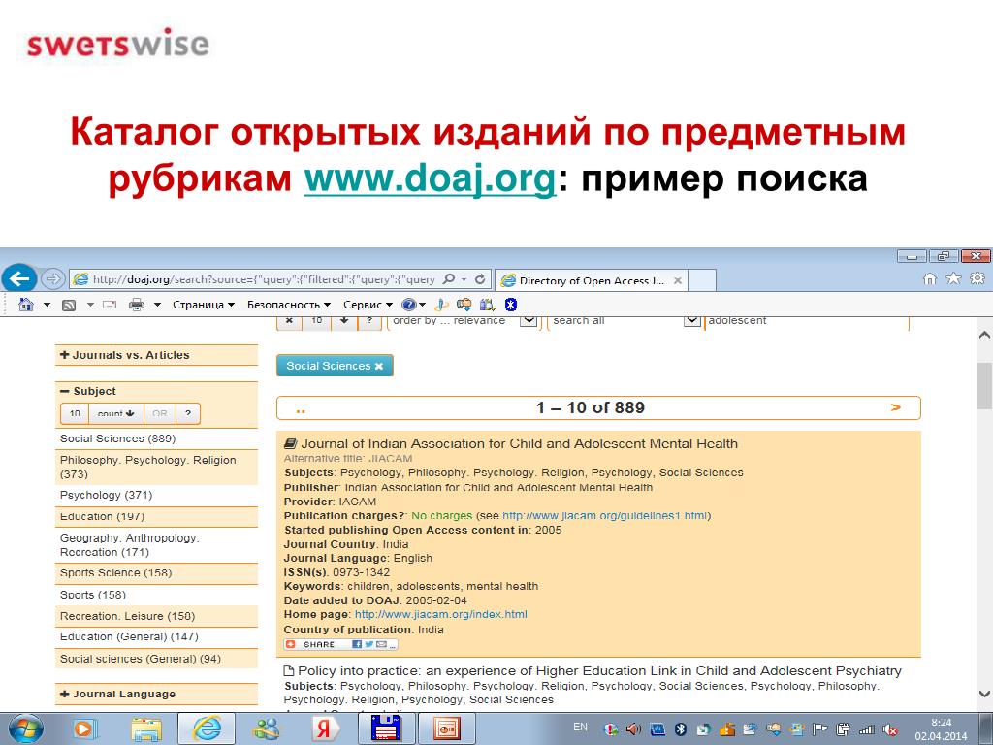Toggle the OR option in Subject facet
Screen dimensions: 993x745
[x=160, y=413]
